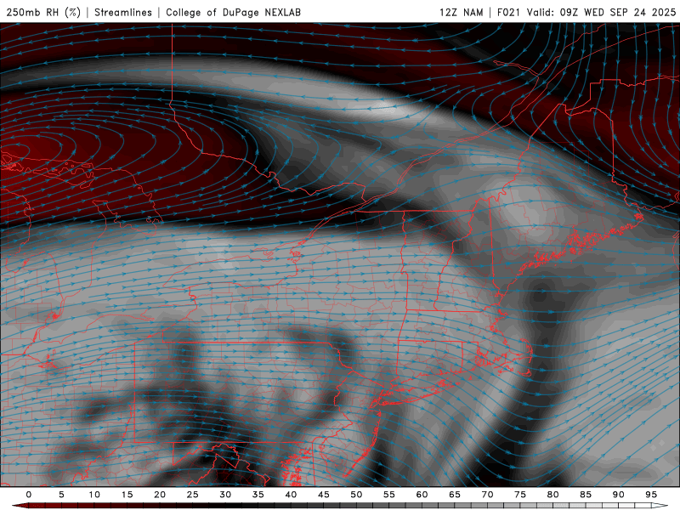
Task: Click the "40" label on color scale
Action: coord(291,495)
